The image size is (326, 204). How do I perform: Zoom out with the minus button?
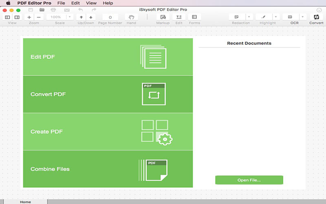39,17
